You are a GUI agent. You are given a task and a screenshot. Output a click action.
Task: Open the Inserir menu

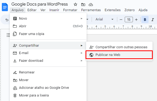pos(54,10)
